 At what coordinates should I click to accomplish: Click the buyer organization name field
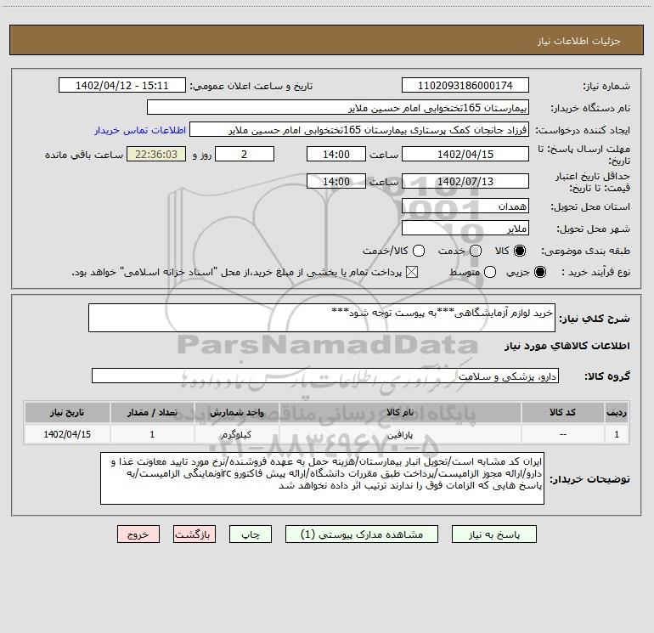pos(338,108)
